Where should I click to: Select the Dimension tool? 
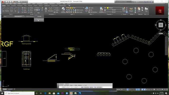click(x=50, y=9)
